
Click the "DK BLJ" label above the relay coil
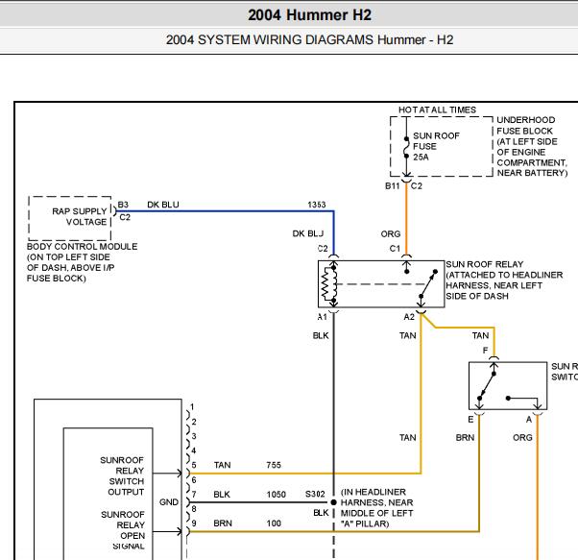tap(308, 233)
